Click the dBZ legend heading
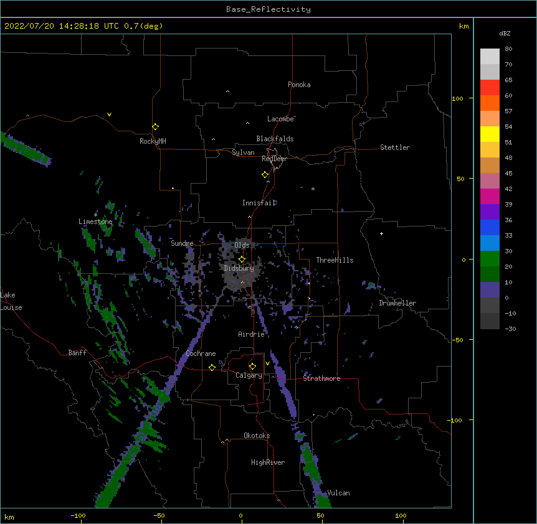This screenshot has width=537, height=524. (x=505, y=33)
